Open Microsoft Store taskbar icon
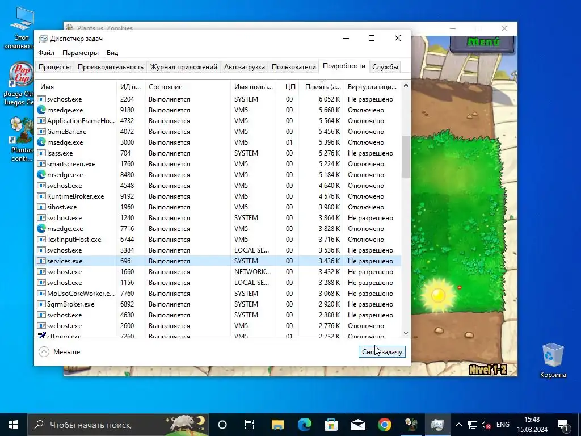Image resolution: width=581 pixels, height=436 pixels. point(331,425)
